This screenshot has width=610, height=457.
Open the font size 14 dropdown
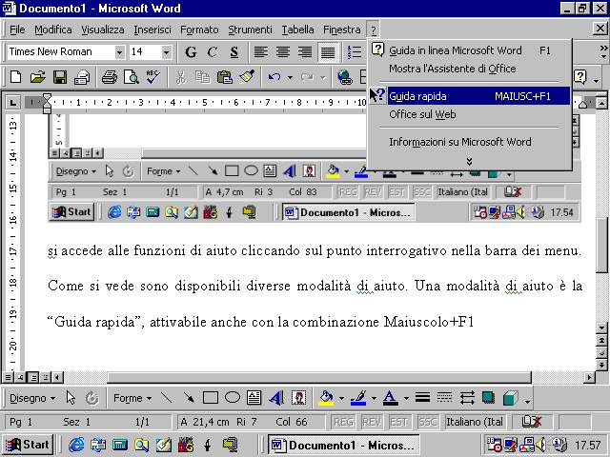(167, 52)
